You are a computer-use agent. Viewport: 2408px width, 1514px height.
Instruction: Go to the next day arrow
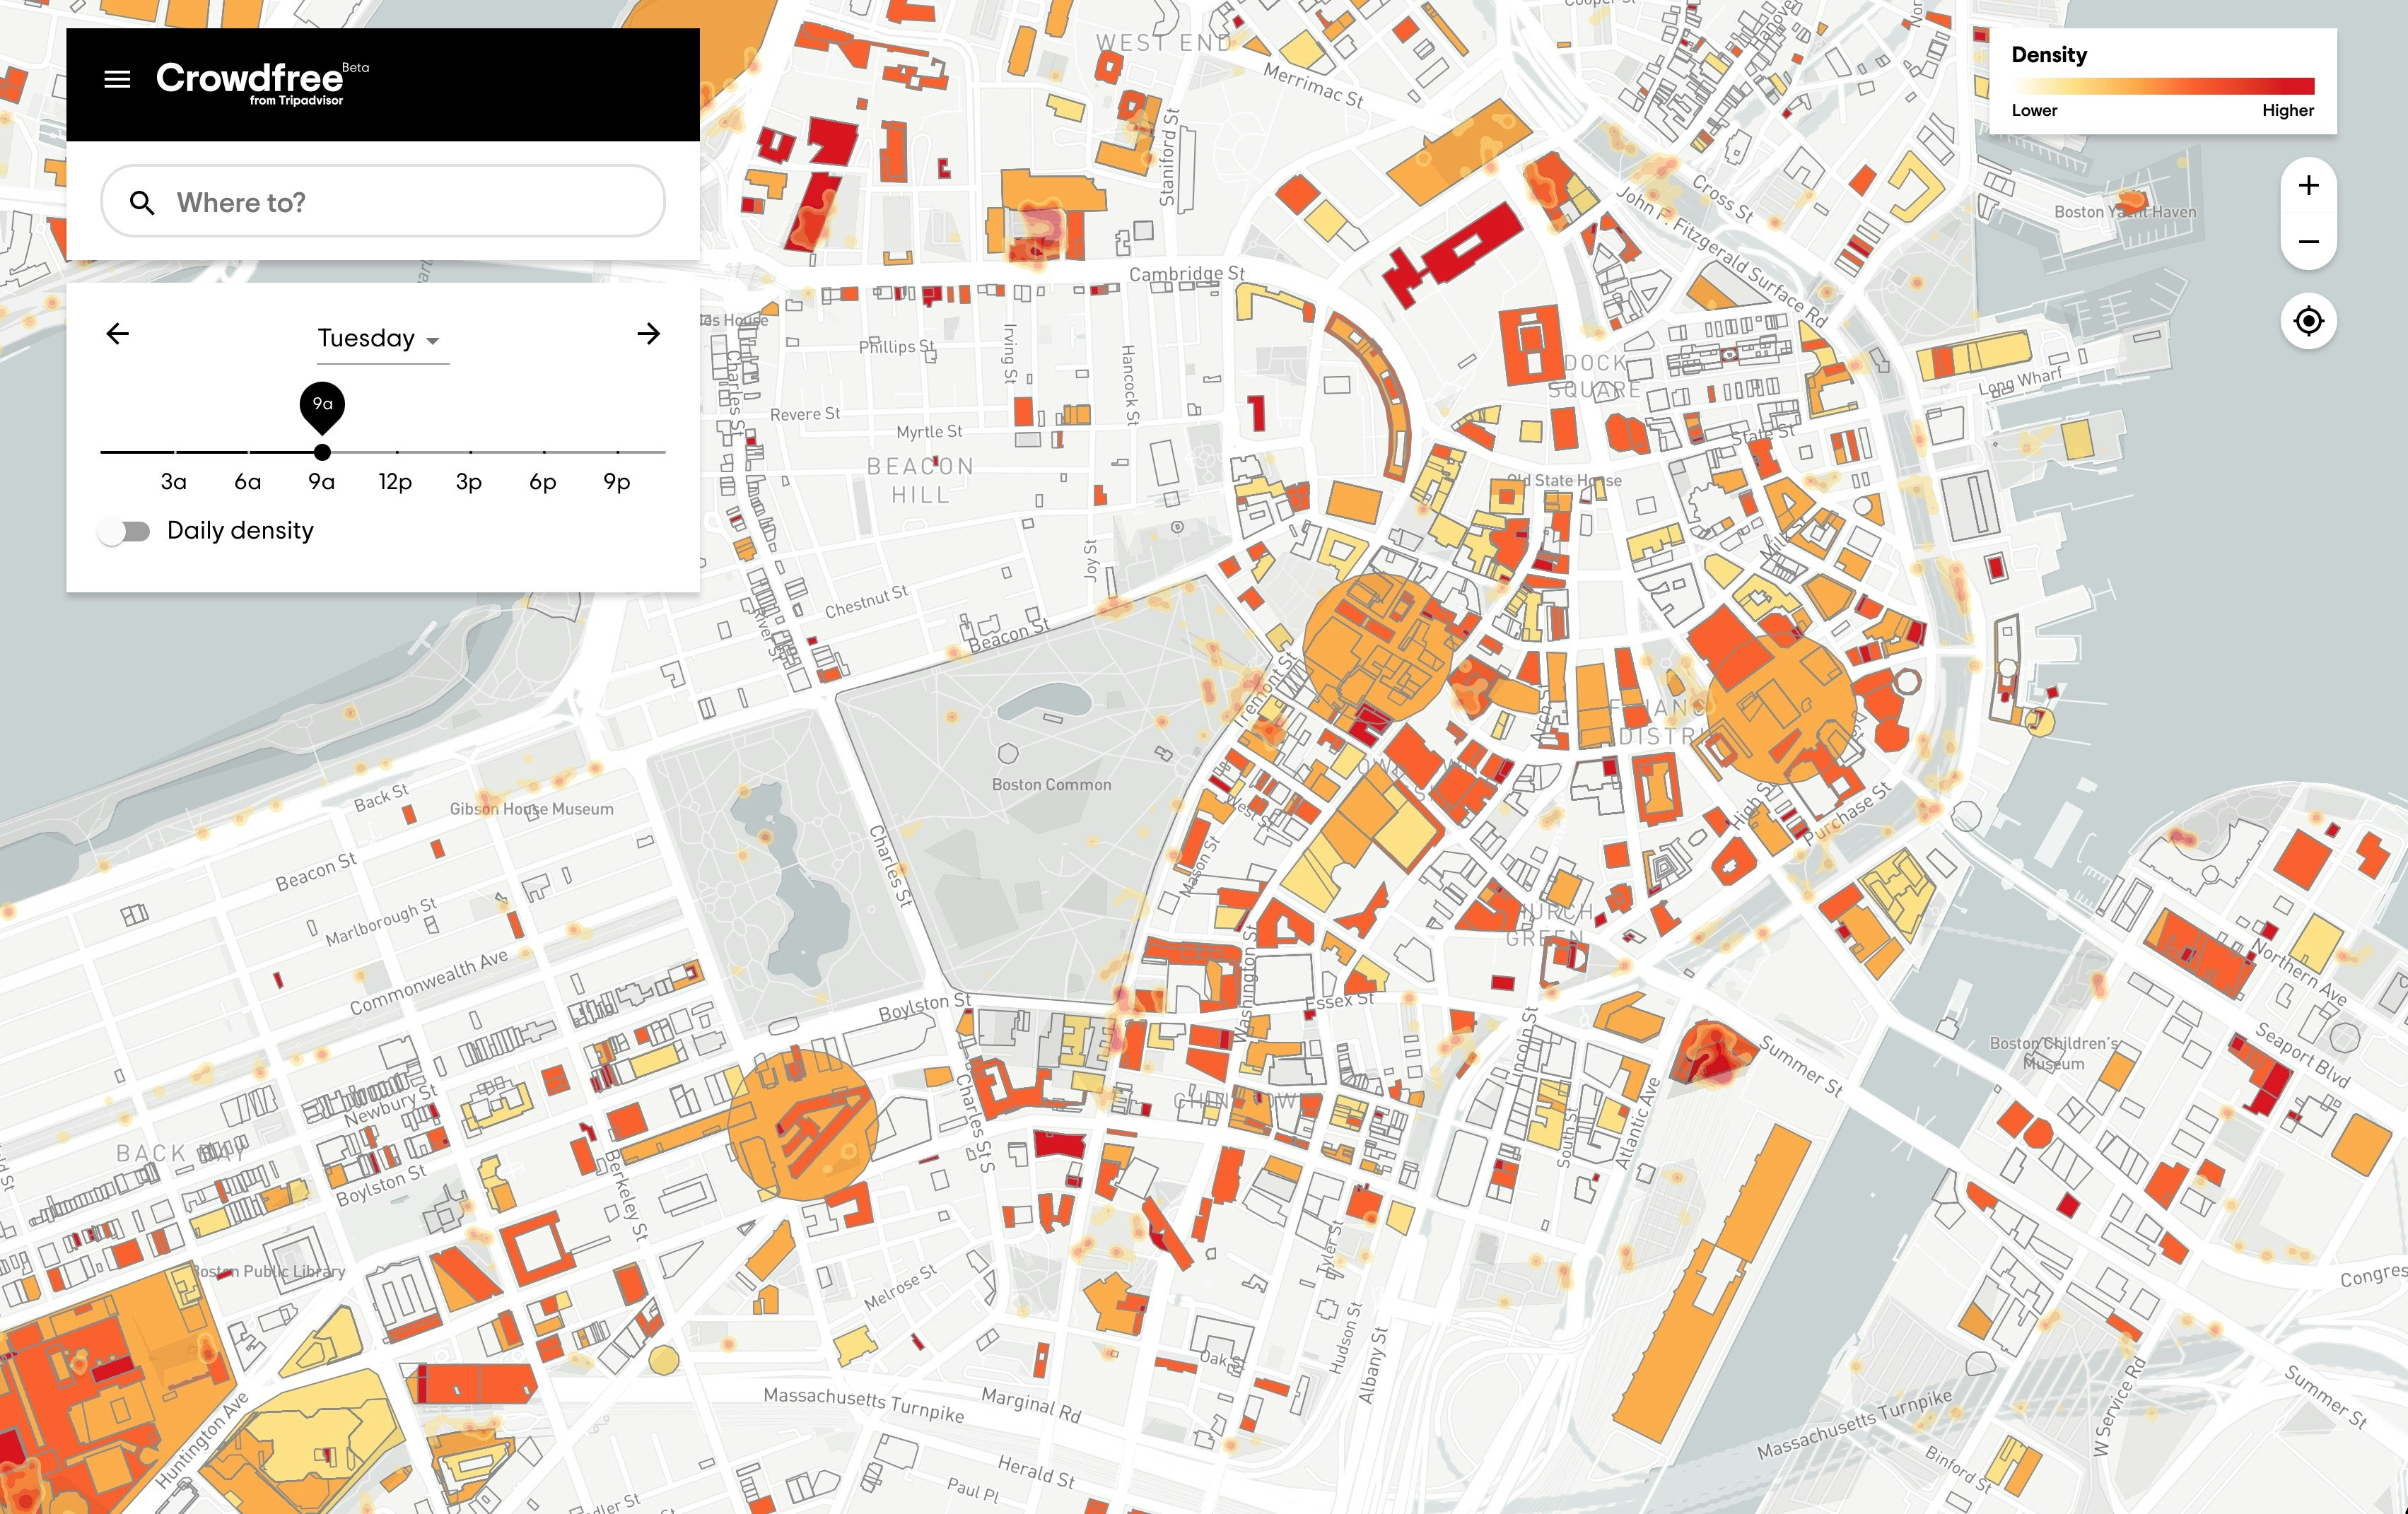coord(648,333)
